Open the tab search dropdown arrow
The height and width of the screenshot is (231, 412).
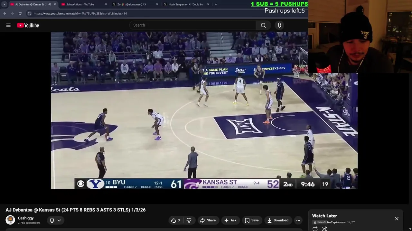4,4
